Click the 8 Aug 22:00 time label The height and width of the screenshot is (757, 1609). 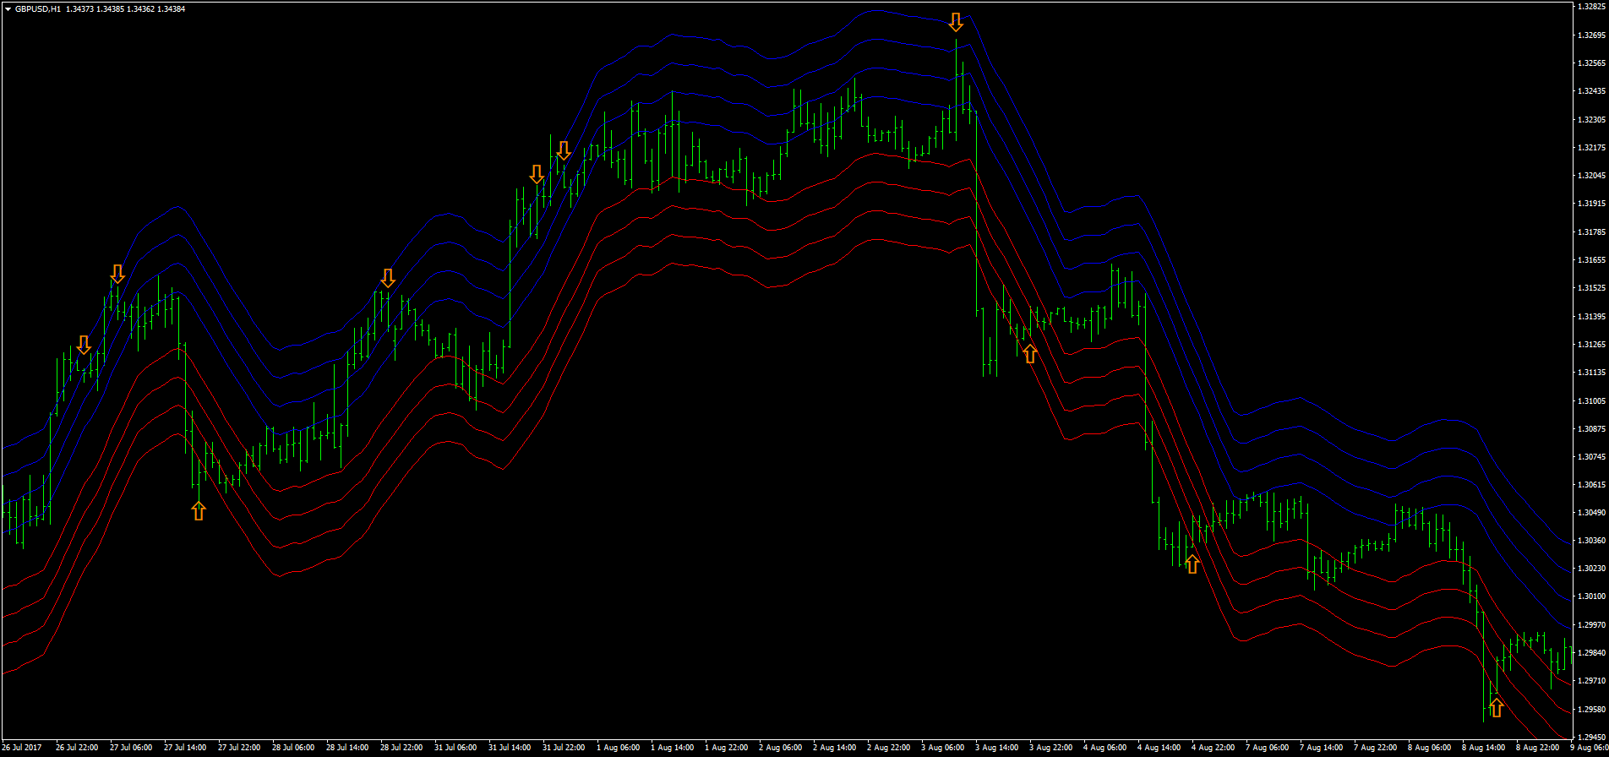click(x=1537, y=748)
